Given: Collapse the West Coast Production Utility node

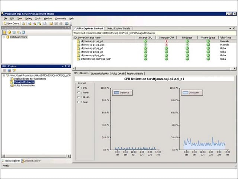Looking at the screenshot, I should tap(4, 75).
